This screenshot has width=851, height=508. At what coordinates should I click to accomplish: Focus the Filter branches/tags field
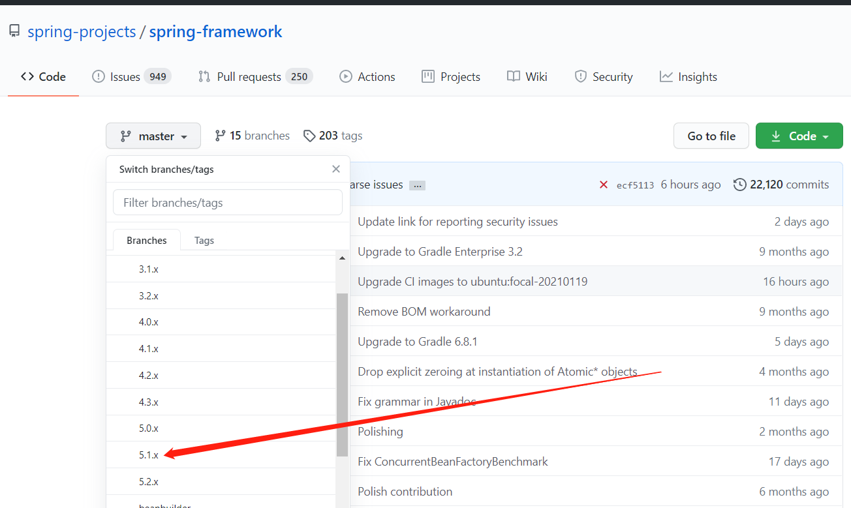228,202
